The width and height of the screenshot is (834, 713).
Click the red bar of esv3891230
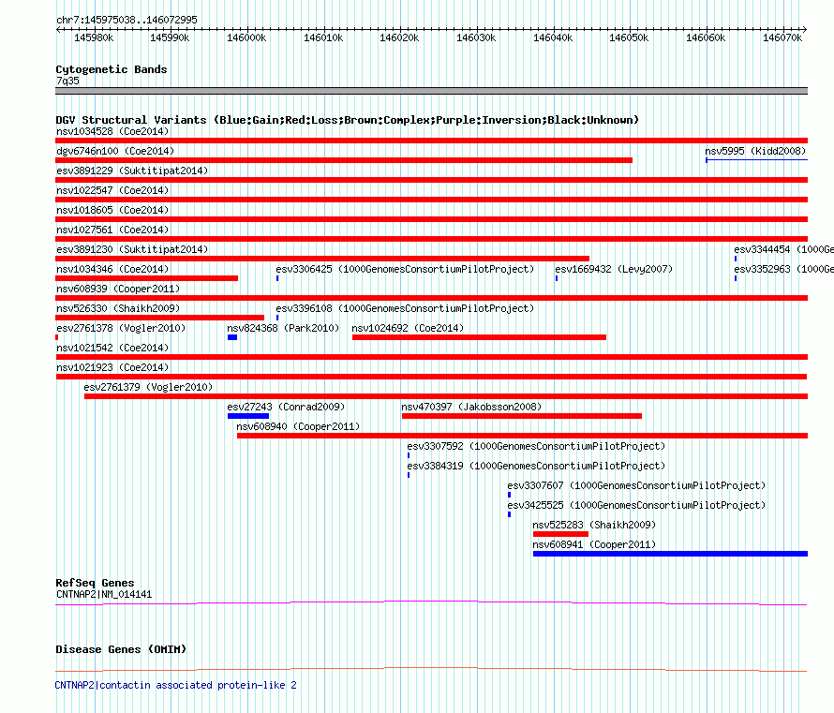pos(322,259)
